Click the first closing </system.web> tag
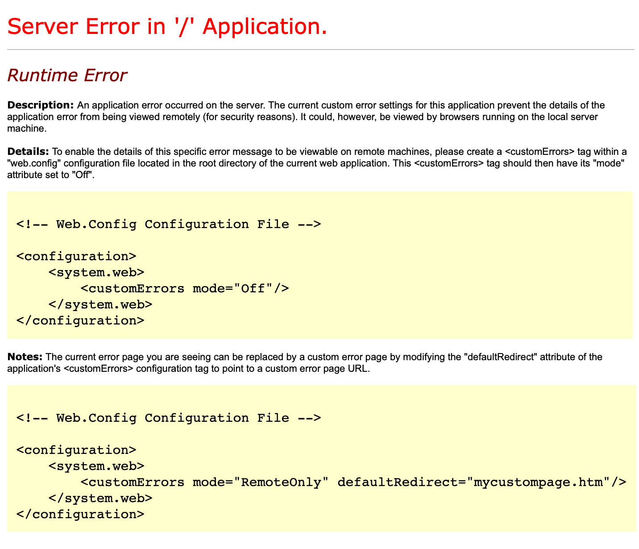 (x=100, y=304)
